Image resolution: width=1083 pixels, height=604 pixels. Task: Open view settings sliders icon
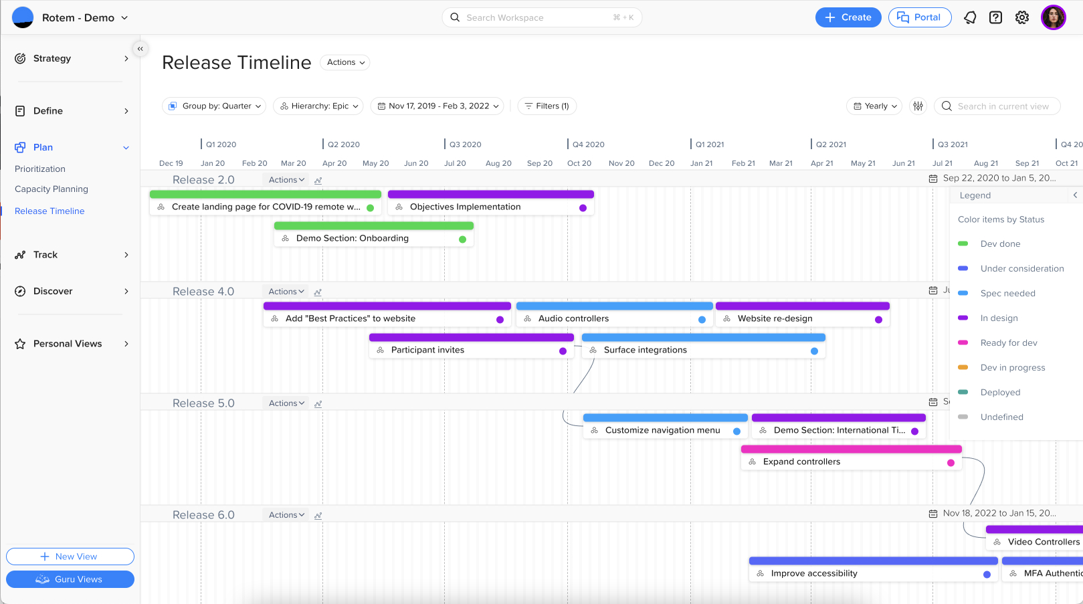click(918, 106)
